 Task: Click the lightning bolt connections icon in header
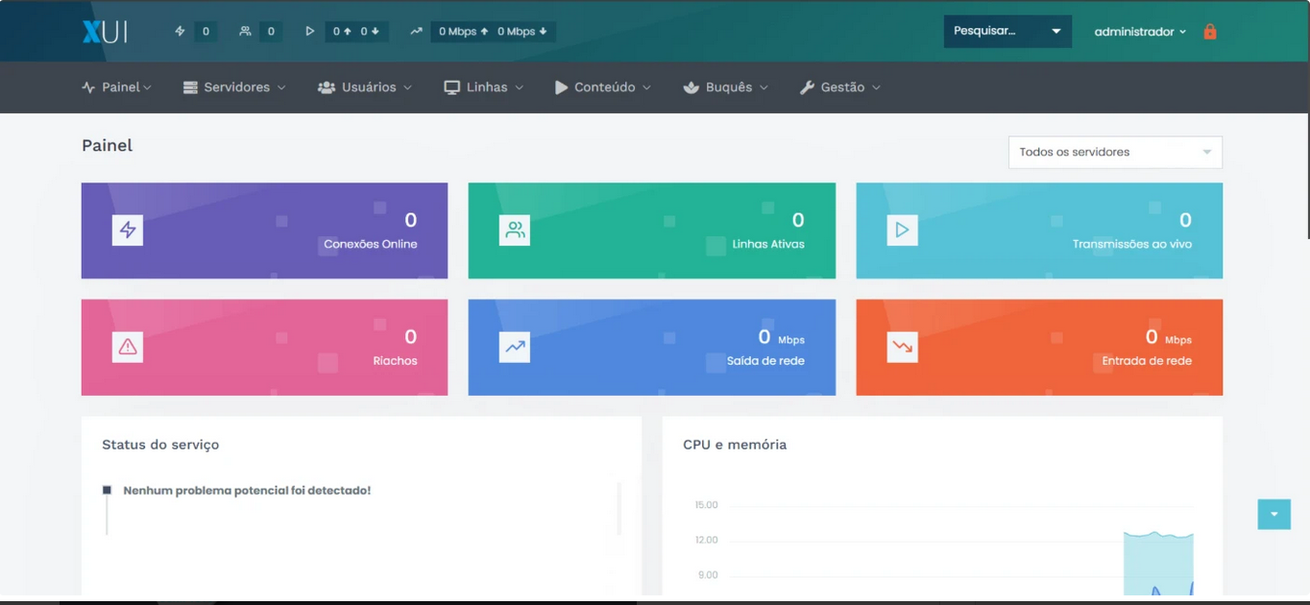(180, 32)
